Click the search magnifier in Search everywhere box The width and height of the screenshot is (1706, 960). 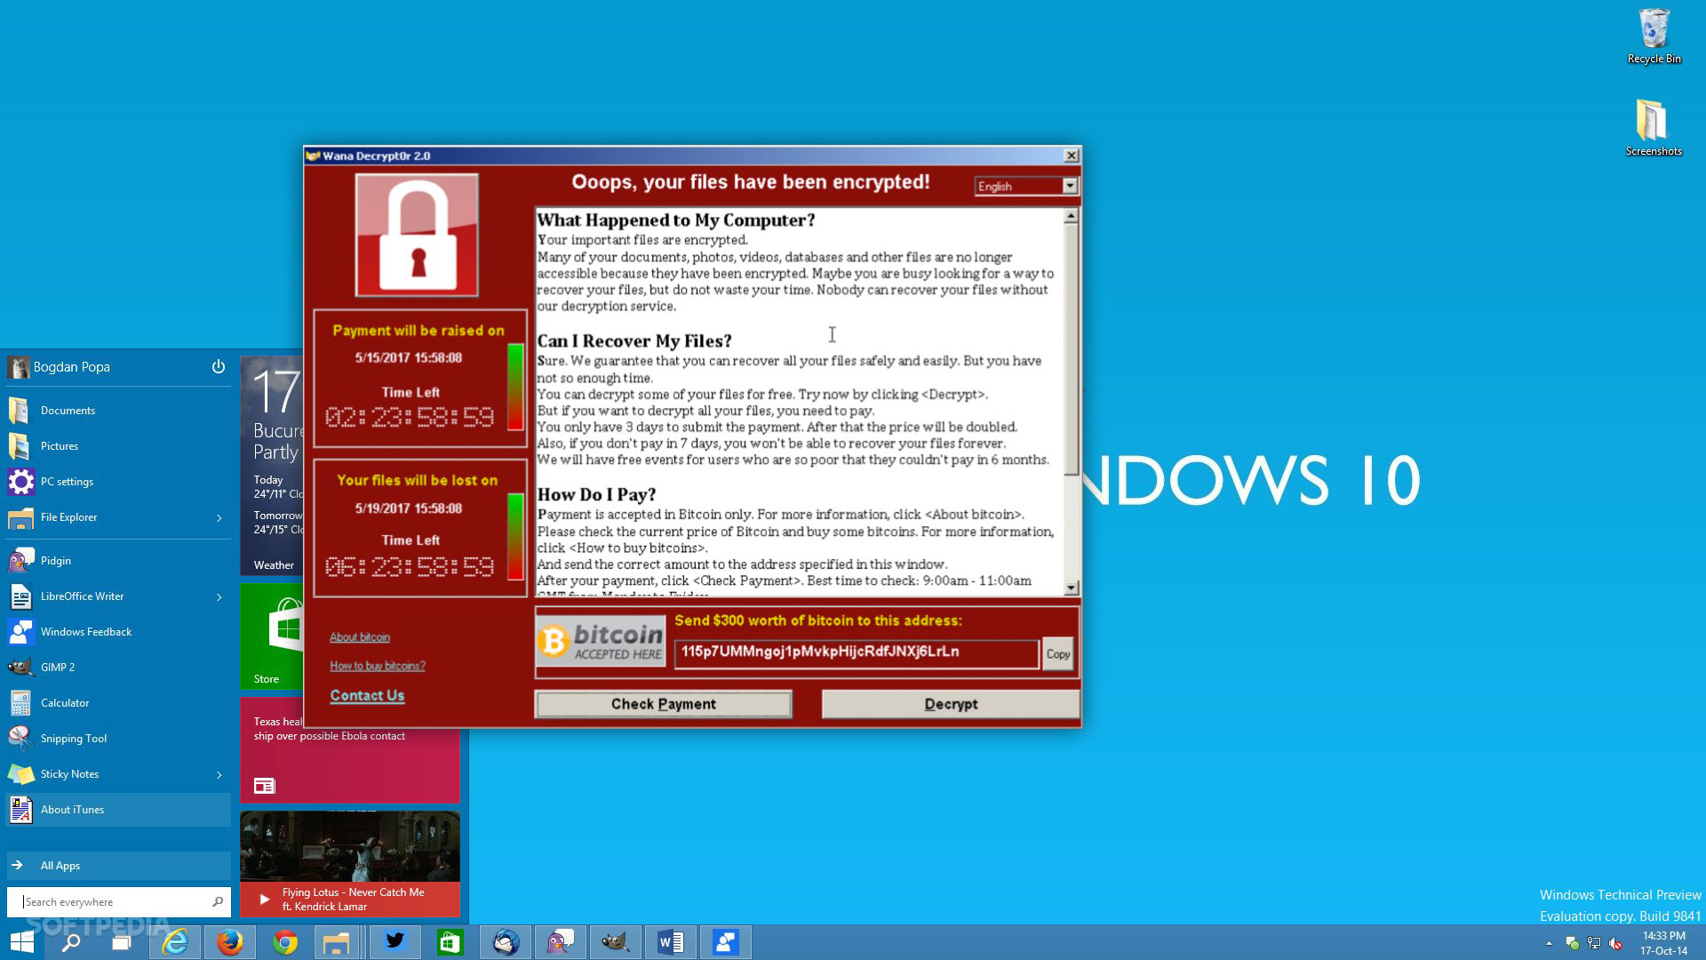[217, 901]
